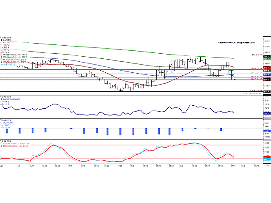Click the cursor icon beside the spread pane date
Screen dimensions: 271x203
tap(1, 97)
